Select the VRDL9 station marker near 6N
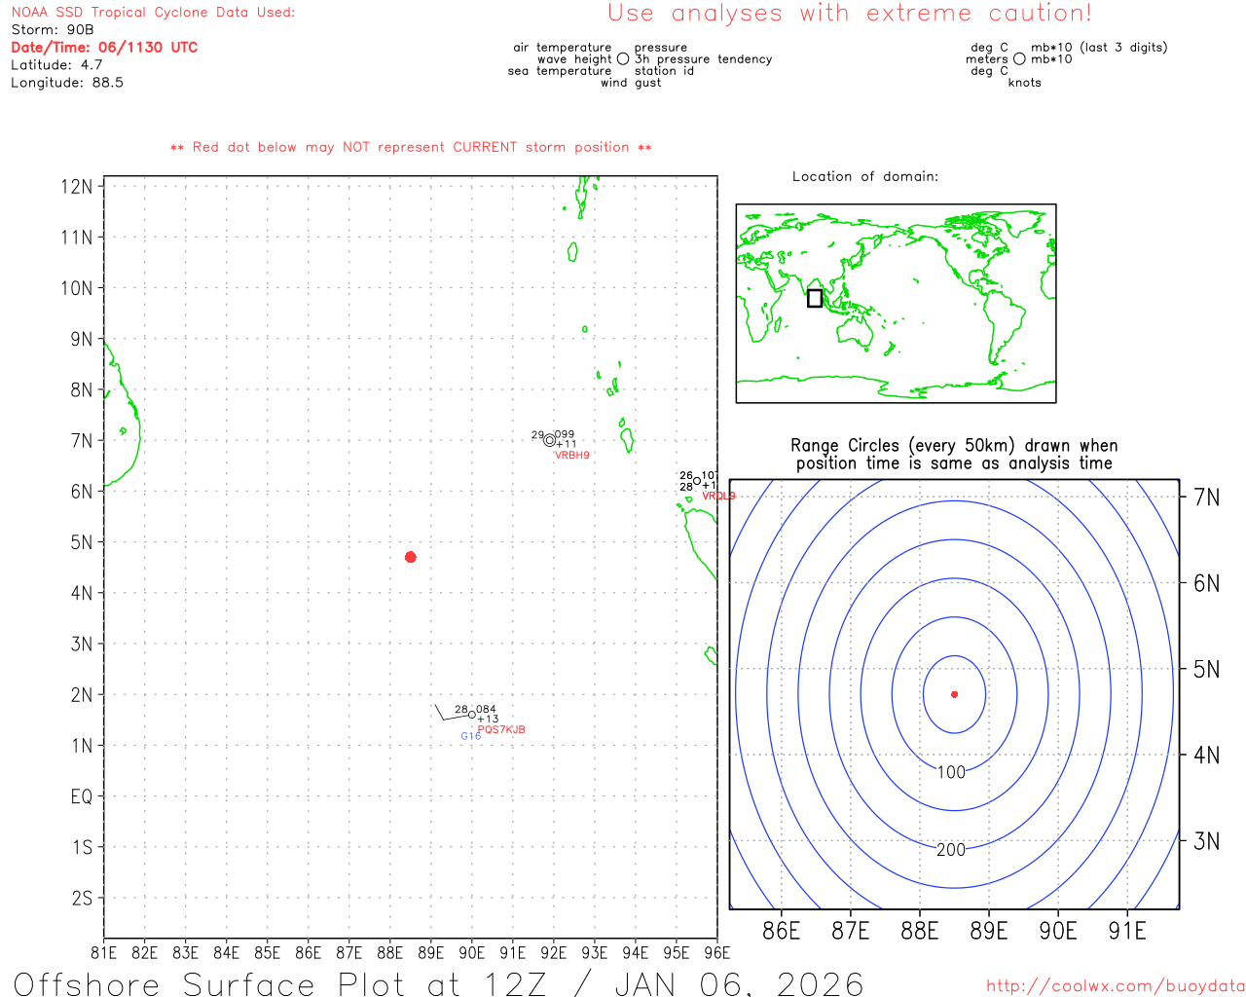 697,481
